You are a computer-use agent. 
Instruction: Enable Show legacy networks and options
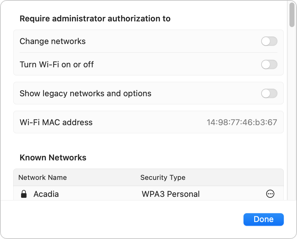269,93
